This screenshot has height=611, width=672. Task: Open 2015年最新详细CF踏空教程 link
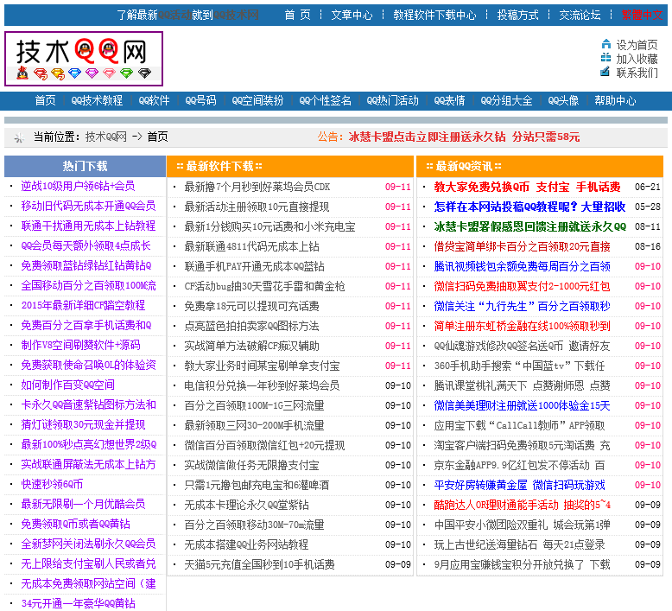click(83, 305)
